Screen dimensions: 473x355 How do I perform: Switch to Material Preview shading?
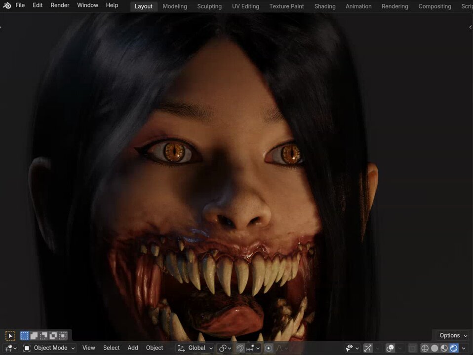[444, 348]
